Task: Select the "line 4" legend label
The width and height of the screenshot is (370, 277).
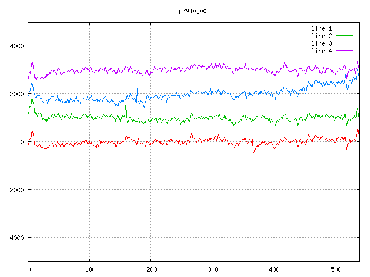Action: pyautogui.click(x=321, y=51)
